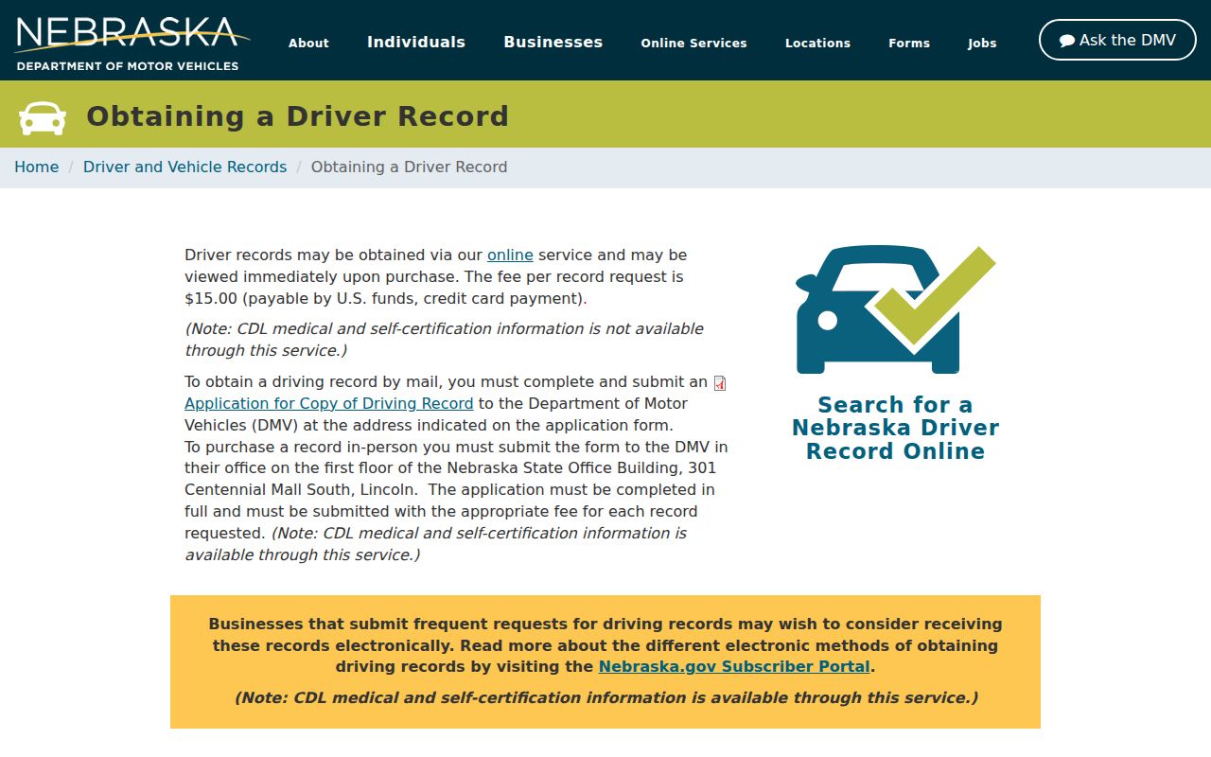Click the Nebraska DMV logo
Image resolution: width=1211 pixels, height=757 pixels.
click(132, 43)
